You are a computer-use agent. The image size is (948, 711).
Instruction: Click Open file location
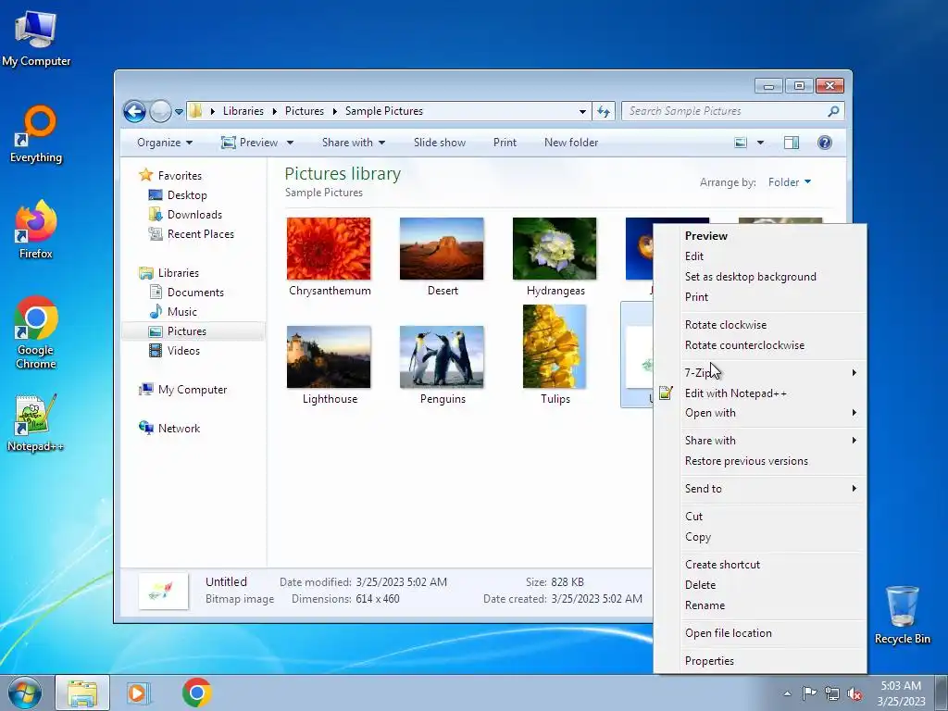point(771,633)
